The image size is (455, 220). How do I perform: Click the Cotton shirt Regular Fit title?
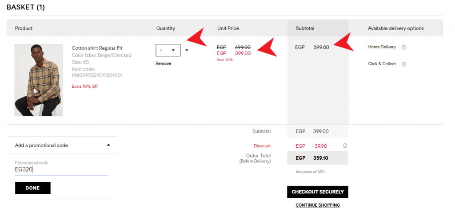pos(97,48)
